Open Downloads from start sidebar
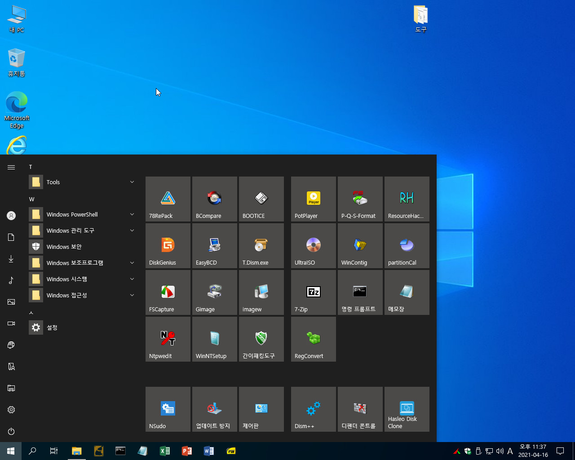The image size is (575, 460). [x=11, y=259]
